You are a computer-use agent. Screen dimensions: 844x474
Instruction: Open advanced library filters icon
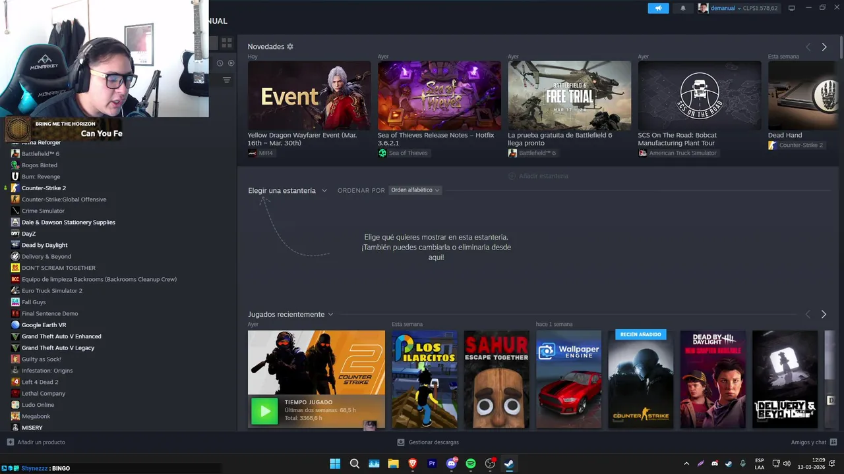click(x=226, y=80)
